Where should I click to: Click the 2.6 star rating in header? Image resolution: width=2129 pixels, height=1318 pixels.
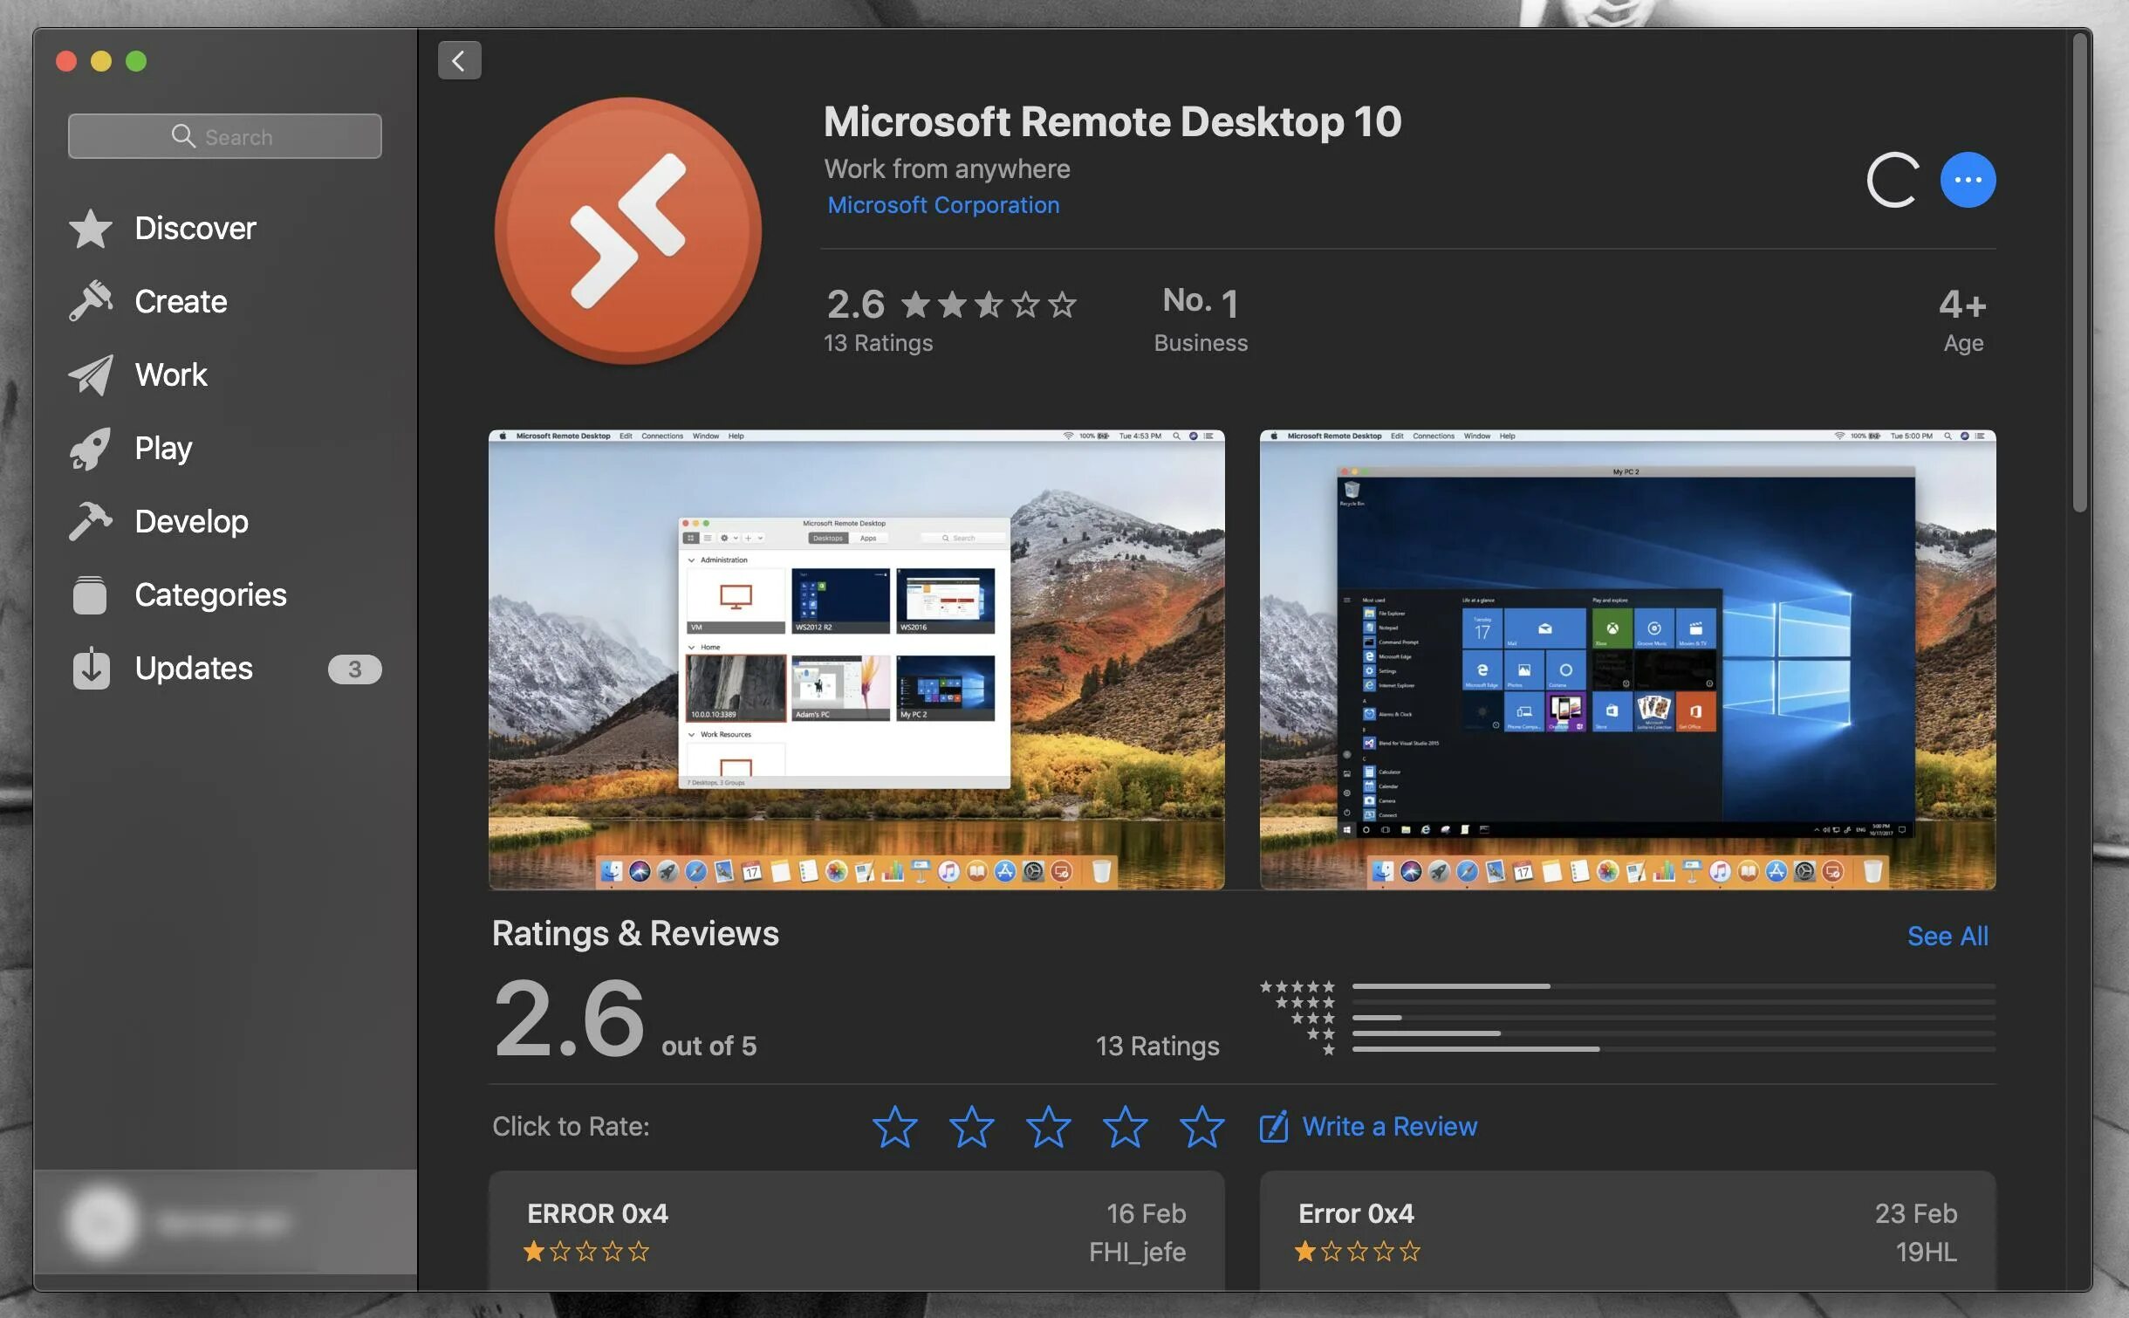pyautogui.click(x=951, y=304)
